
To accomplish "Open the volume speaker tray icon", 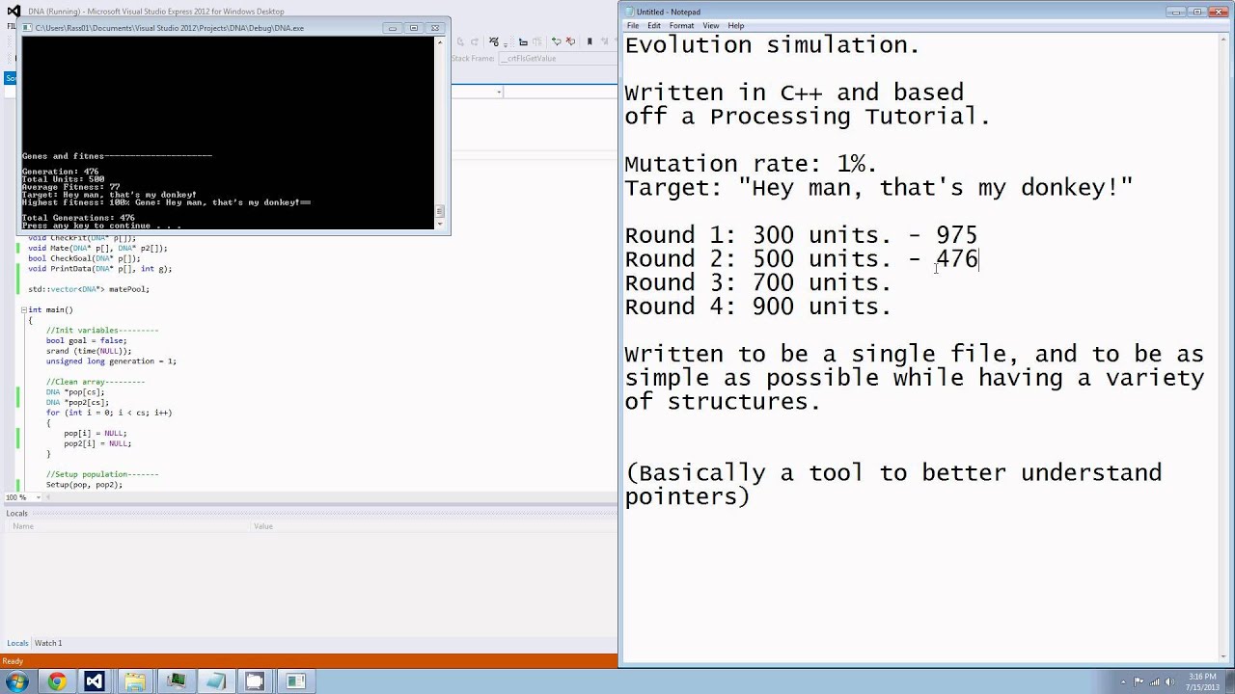I will pyautogui.click(x=1169, y=681).
